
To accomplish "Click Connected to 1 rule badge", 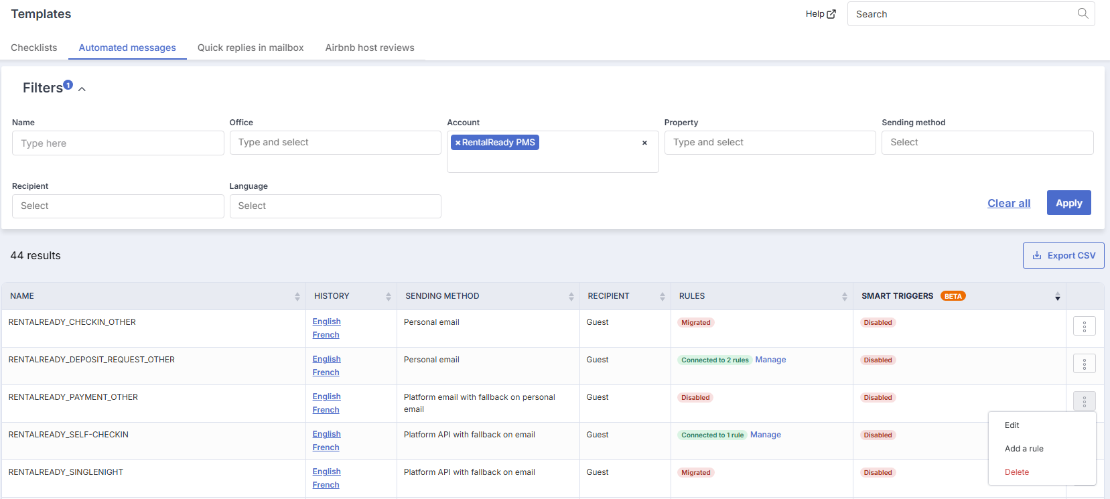I will tap(712, 435).
